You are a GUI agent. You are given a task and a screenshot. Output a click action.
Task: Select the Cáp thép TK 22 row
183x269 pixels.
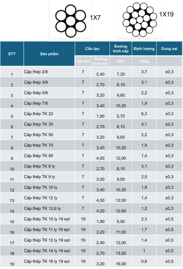pyautogui.click(x=39, y=114)
